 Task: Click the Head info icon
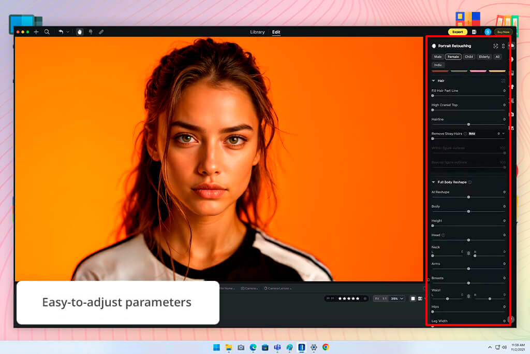(443, 235)
